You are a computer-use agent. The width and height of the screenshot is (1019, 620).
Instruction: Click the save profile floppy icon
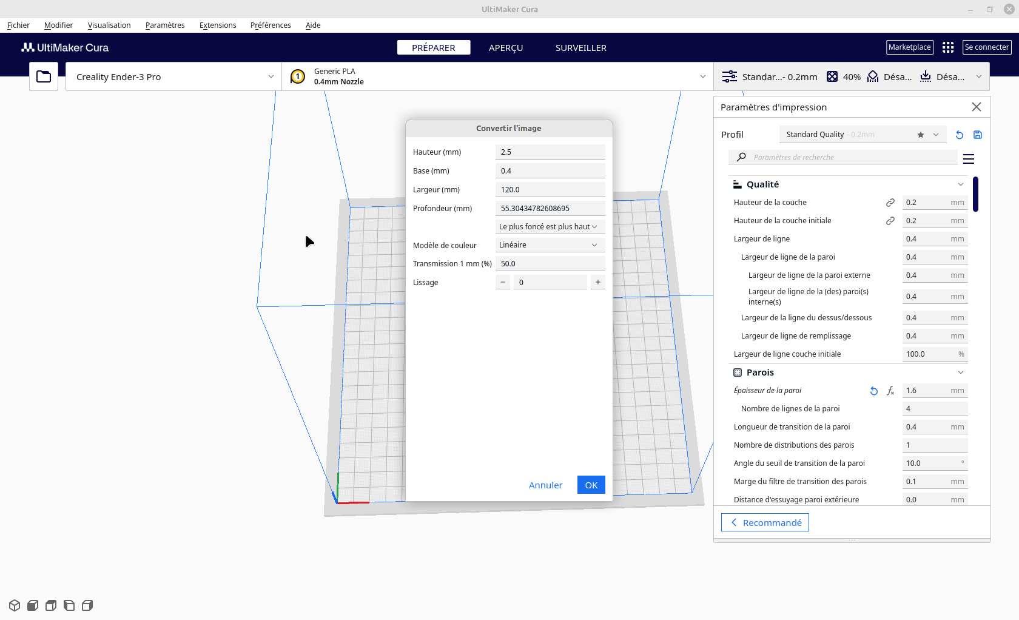[978, 135]
